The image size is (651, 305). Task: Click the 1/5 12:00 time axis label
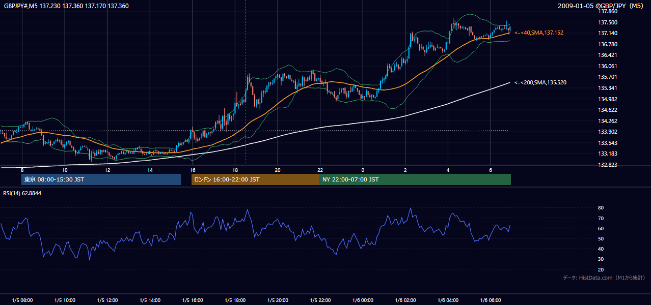[107, 300]
